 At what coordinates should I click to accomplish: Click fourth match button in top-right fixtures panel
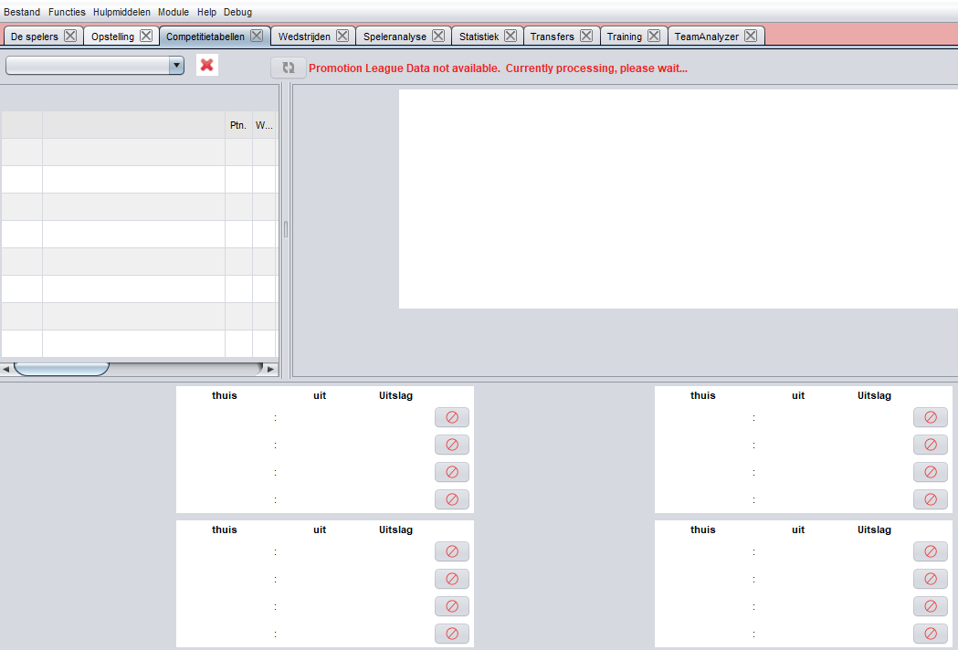[x=931, y=499]
